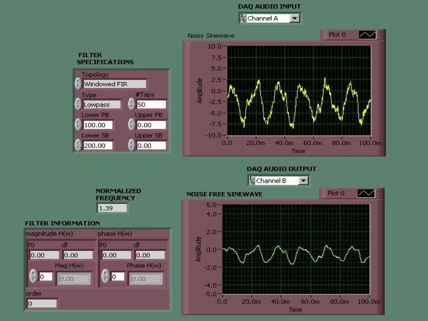The width and height of the screenshot is (428, 321).
Task: Click the magnitude H(w) f0 field
Action: (45, 255)
